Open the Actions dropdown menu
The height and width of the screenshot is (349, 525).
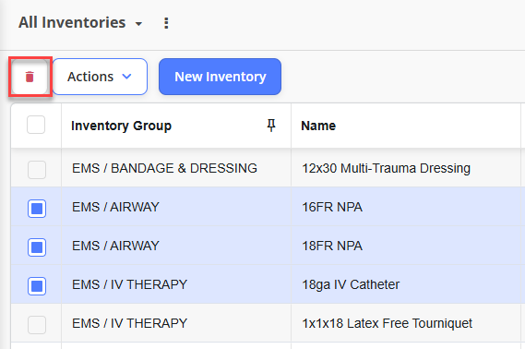pyautogui.click(x=100, y=77)
